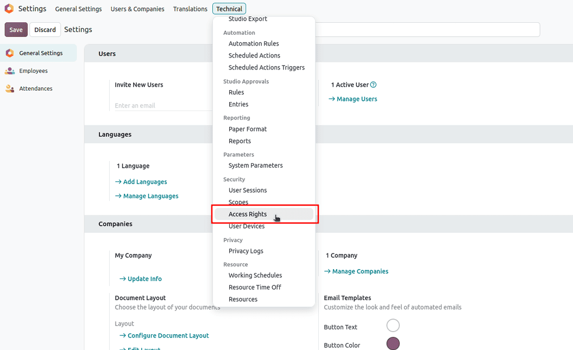Click Configure Document Layout link
This screenshot has height=350, width=573.
(164, 336)
